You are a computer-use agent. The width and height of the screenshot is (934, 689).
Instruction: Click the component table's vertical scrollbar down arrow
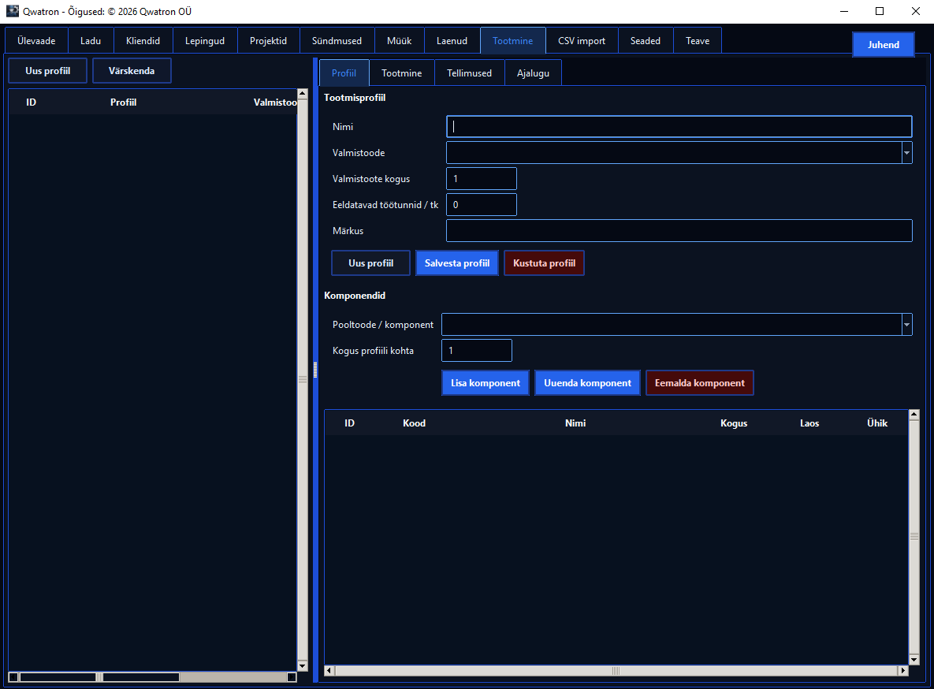pos(914,660)
